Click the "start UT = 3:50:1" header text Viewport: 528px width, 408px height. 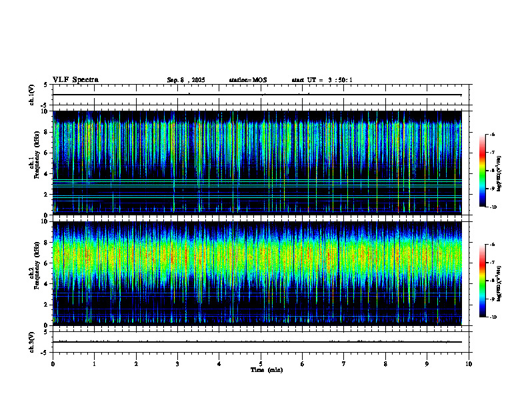(322, 80)
